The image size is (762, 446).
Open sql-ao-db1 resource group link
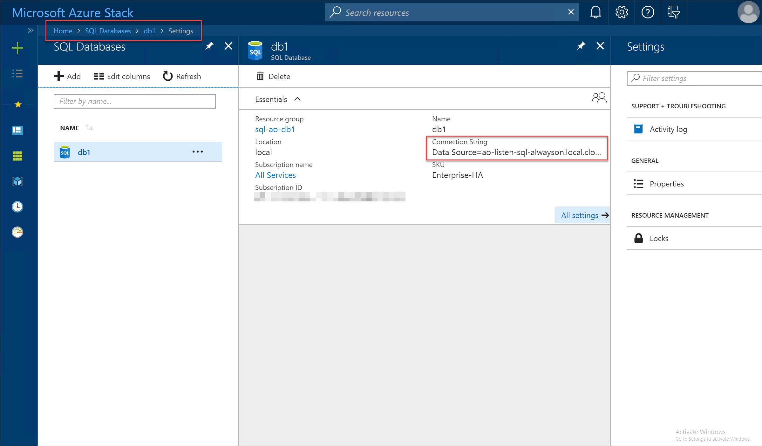click(x=275, y=130)
